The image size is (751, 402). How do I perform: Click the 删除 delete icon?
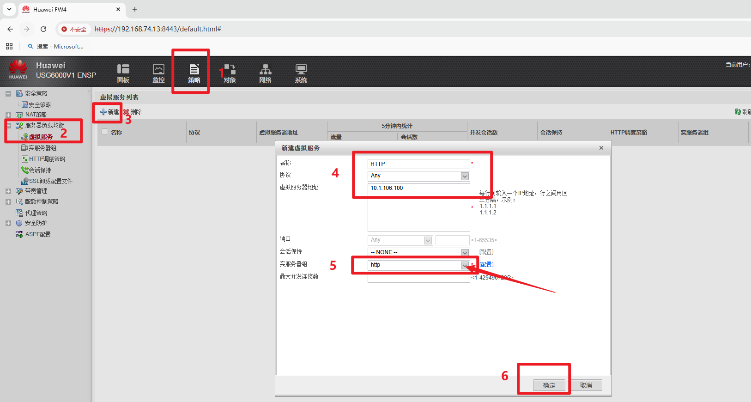(x=126, y=112)
